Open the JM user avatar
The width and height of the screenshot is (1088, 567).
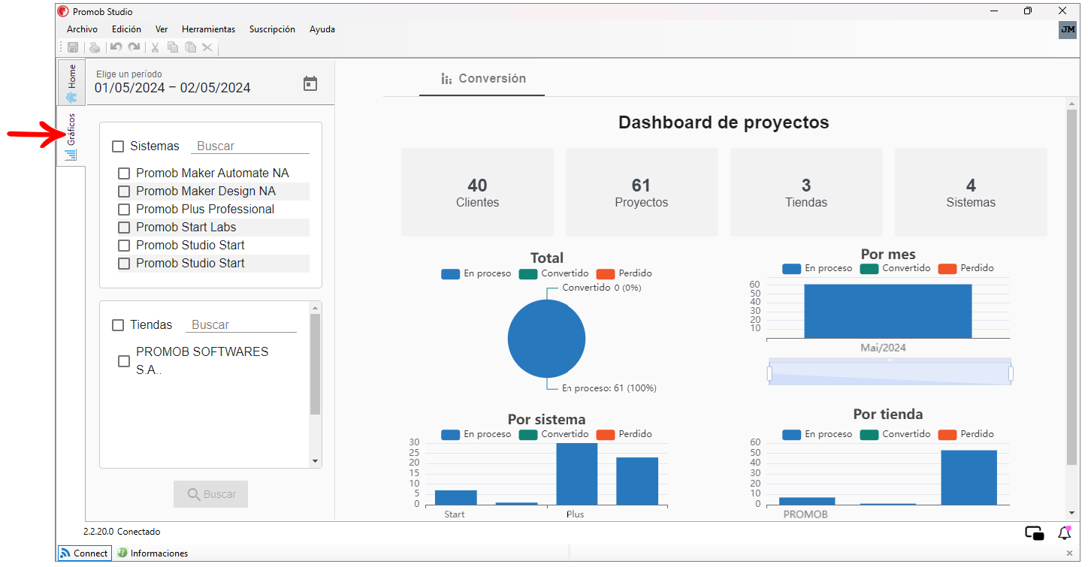[1067, 29]
